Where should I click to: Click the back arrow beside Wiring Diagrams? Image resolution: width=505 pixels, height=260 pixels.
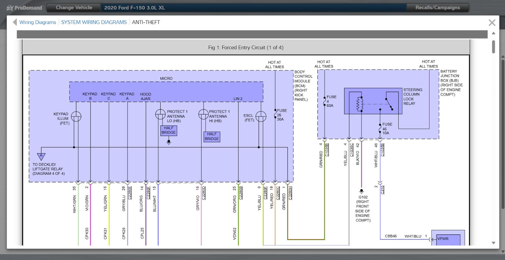[x=15, y=22]
